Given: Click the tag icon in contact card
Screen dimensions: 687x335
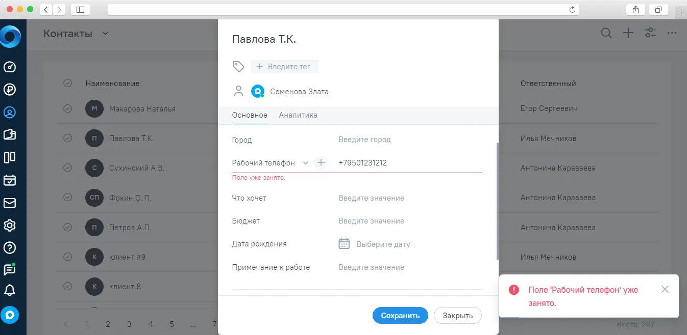Looking at the screenshot, I should coord(238,66).
